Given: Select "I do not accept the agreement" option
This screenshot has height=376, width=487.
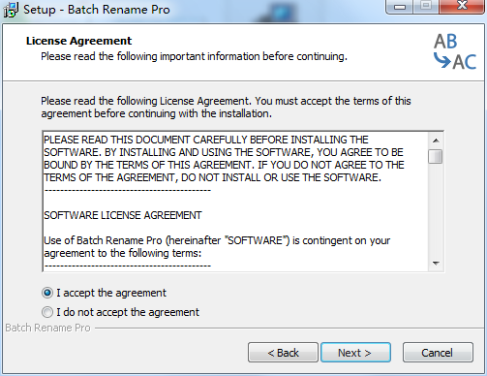Looking at the screenshot, I should coord(47,312).
